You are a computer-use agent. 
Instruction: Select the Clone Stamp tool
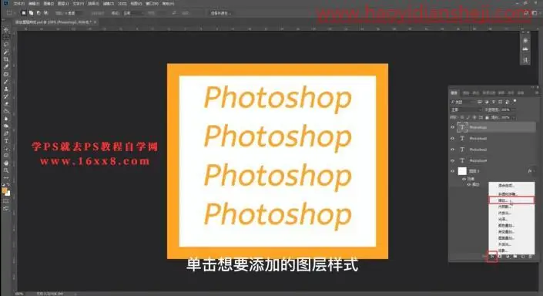6,89
